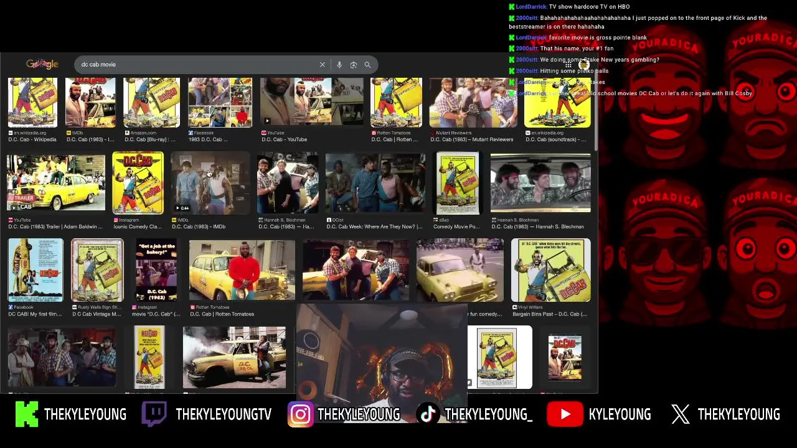Open the Instagram 'Iconic Comedy' poster thumbnail
The height and width of the screenshot is (448, 797).
138,183
